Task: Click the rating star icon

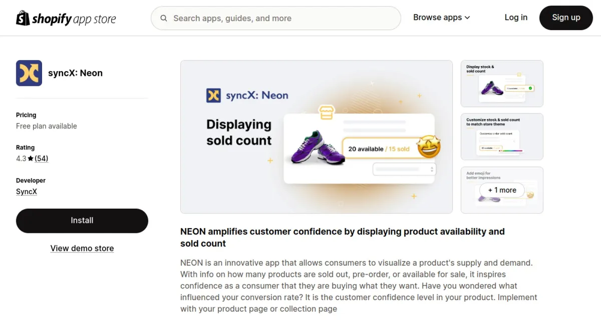Action: [31, 158]
